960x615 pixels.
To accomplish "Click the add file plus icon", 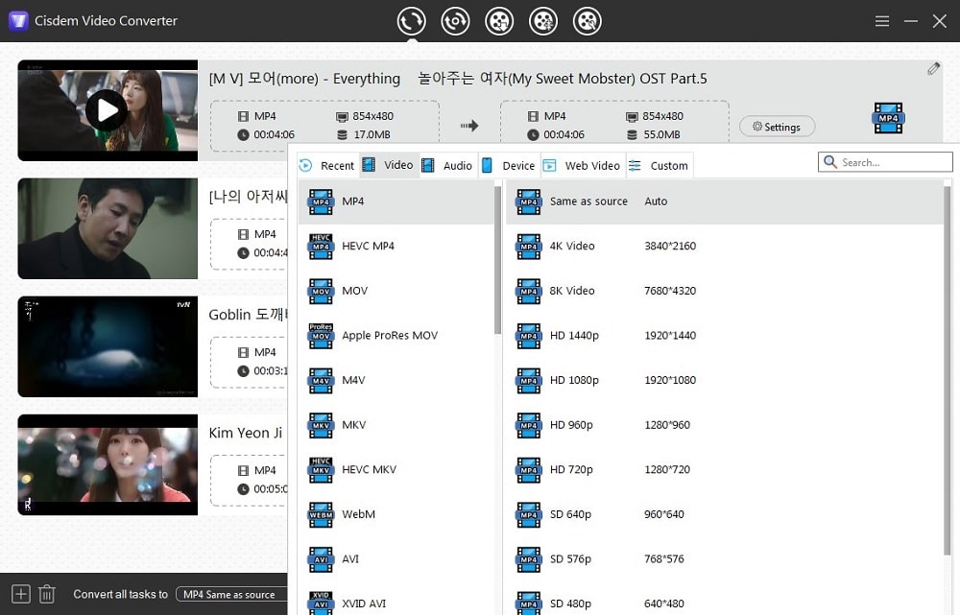I will point(21,594).
